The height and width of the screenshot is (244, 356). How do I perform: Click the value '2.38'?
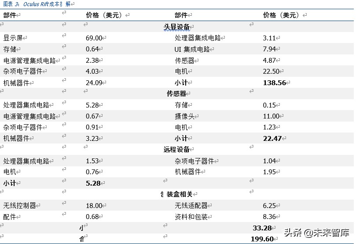click(x=92, y=61)
